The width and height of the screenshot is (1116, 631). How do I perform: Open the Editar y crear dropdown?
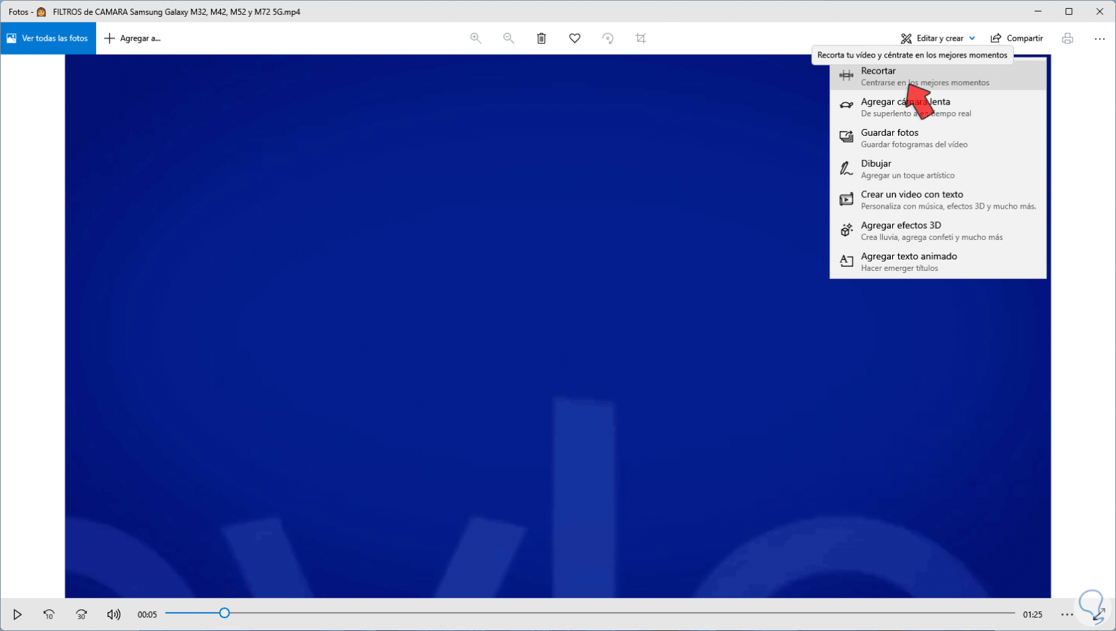937,39
